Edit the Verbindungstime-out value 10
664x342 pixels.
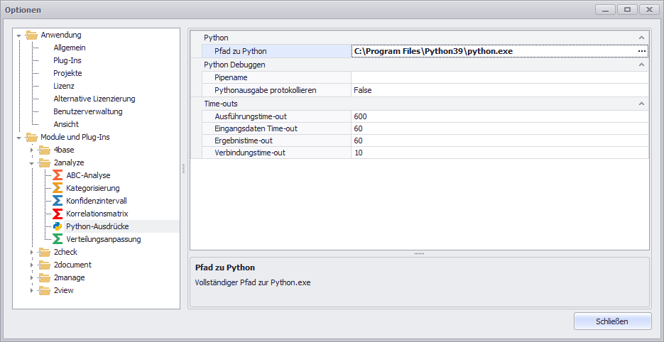[x=500, y=153]
